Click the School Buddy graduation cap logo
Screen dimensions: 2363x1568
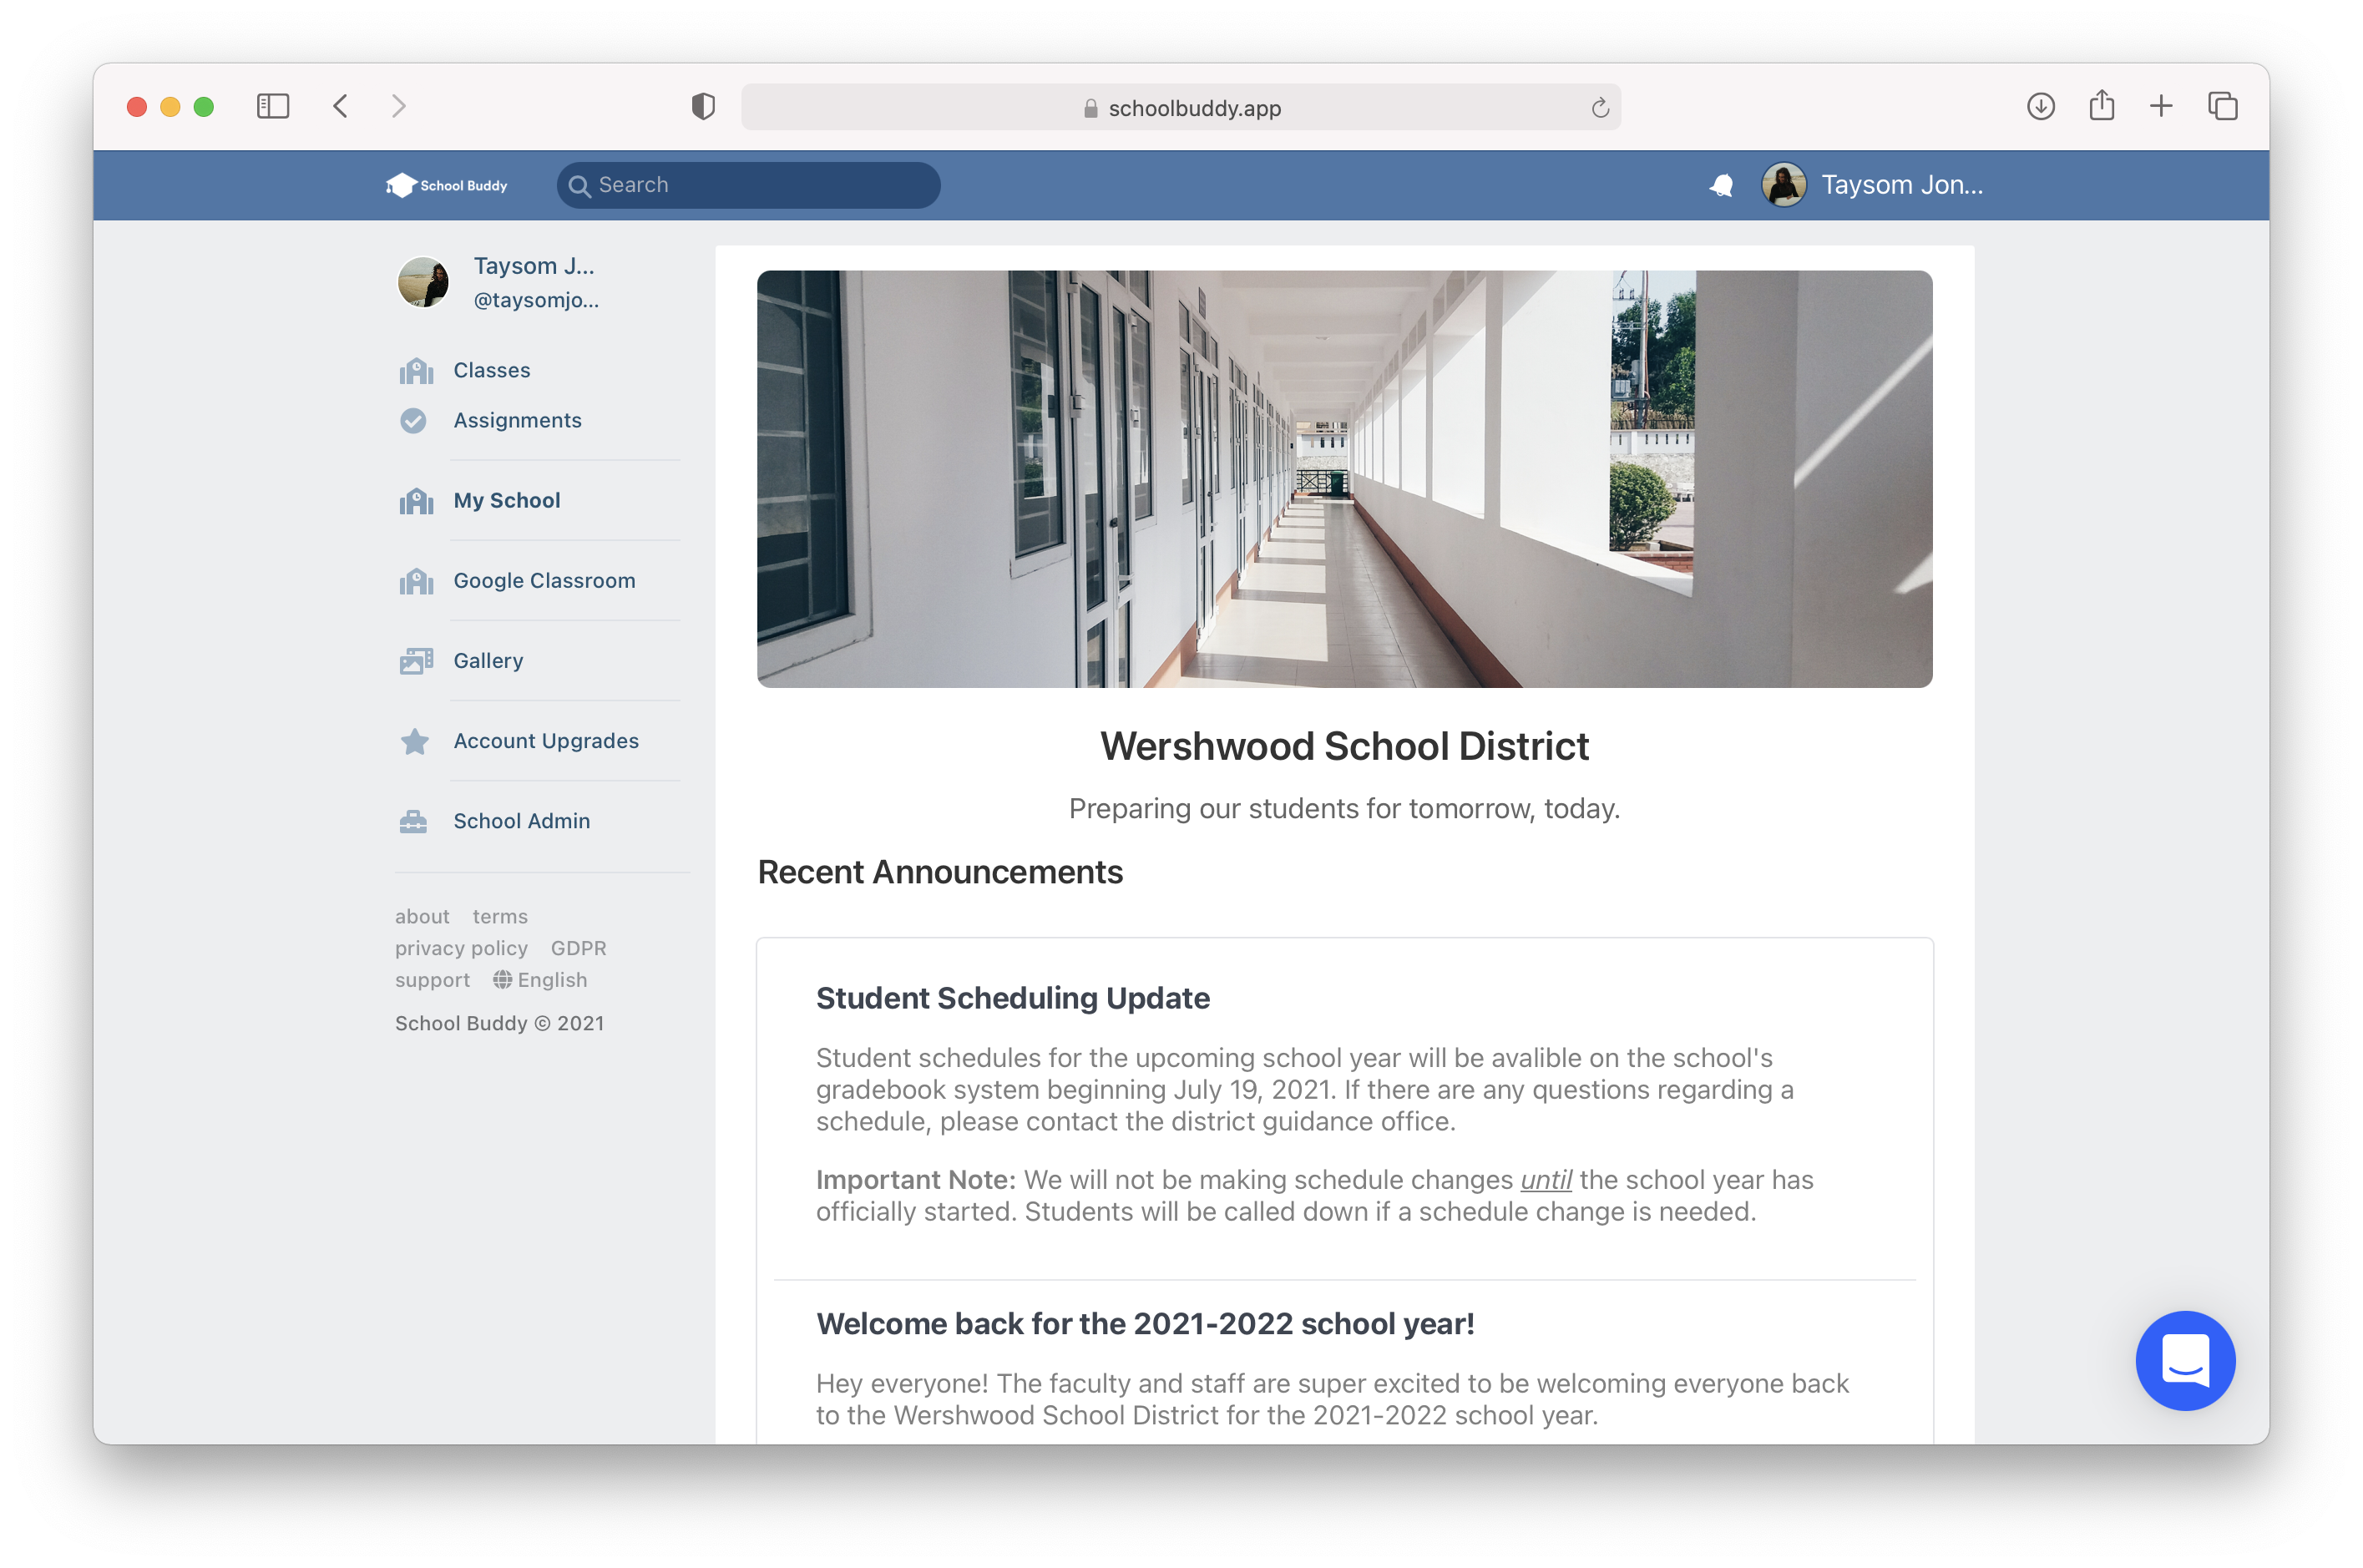point(400,184)
